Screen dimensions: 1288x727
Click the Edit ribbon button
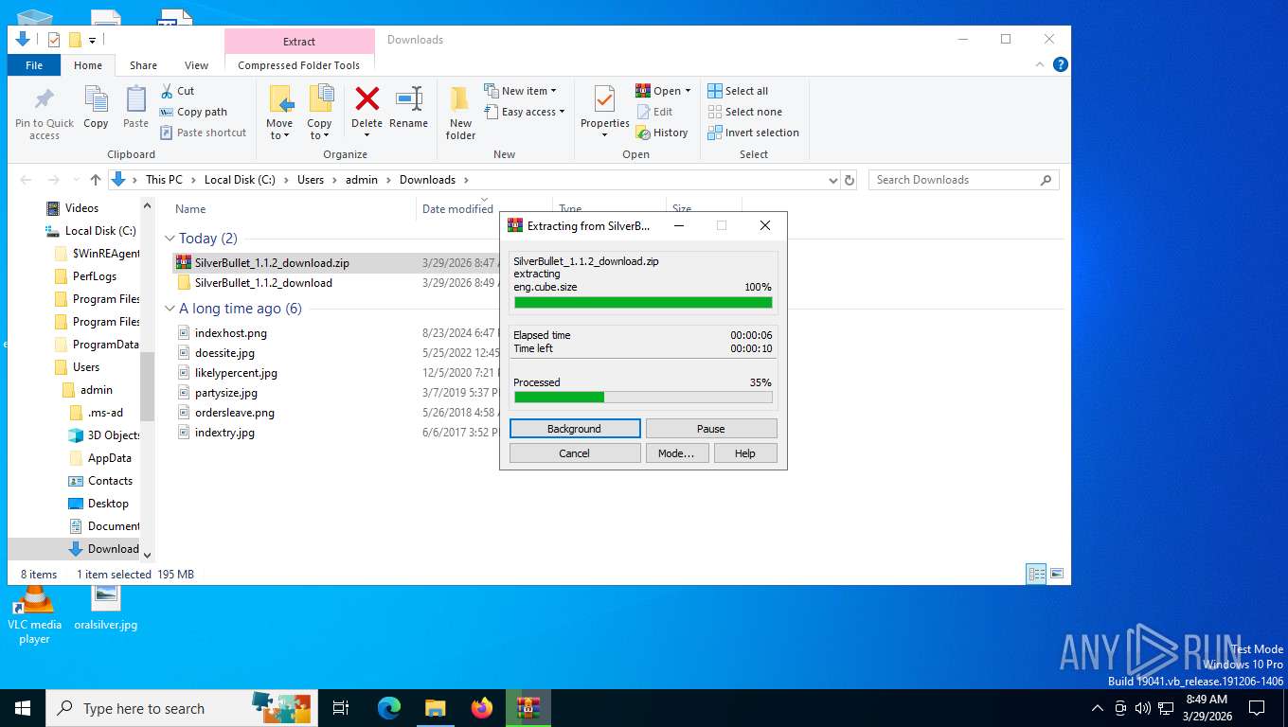(653, 112)
